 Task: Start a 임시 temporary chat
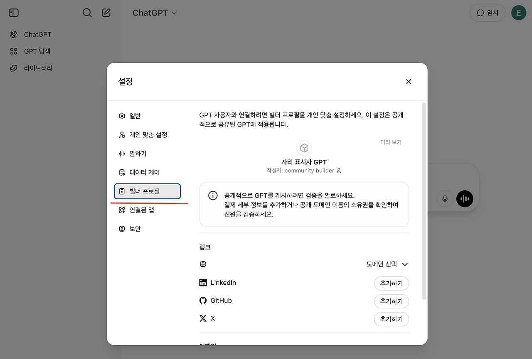pos(487,12)
